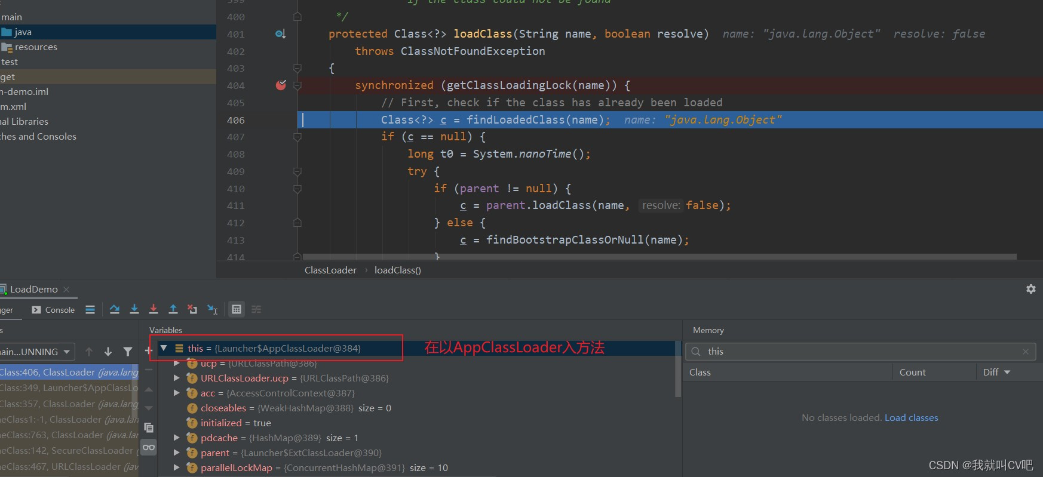This screenshot has width=1043, height=477.
Task: Expand the parallelLockMap variable node
Action: pyautogui.click(x=176, y=467)
